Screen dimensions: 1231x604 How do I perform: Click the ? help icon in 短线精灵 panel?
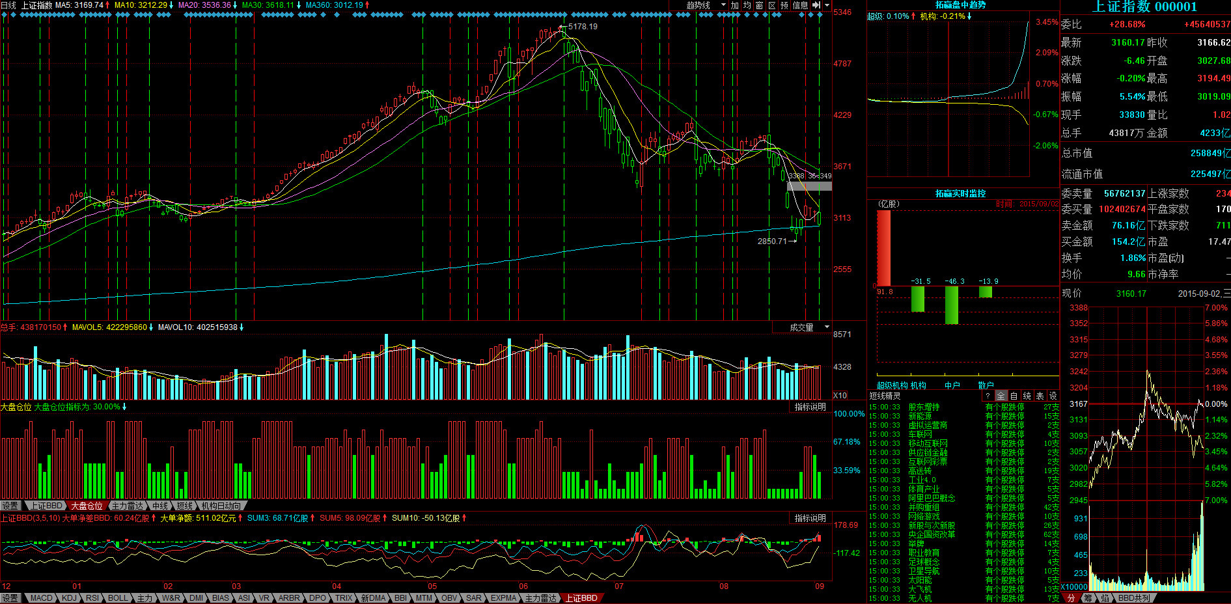[x=988, y=396]
